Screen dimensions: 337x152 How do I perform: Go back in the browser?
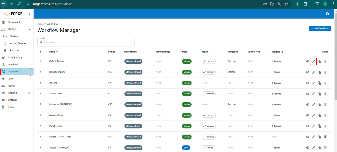click(x=3, y=4)
